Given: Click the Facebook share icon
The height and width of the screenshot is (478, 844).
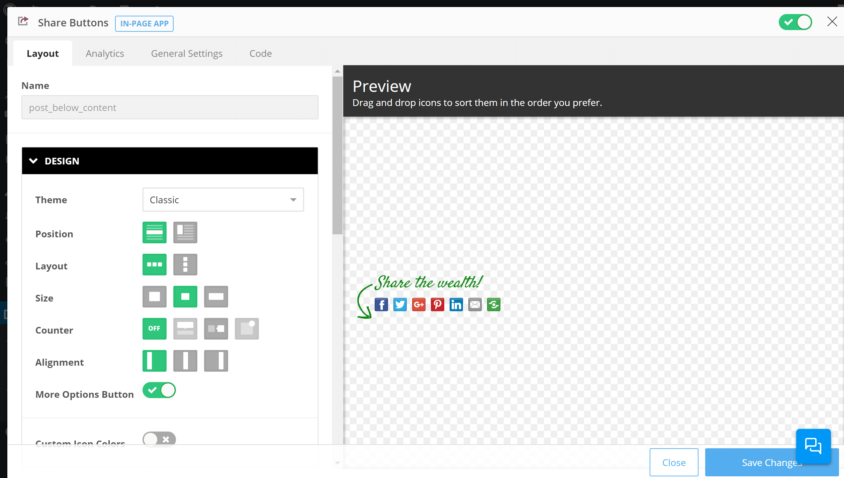Looking at the screenshot, I should coord(381,304).
